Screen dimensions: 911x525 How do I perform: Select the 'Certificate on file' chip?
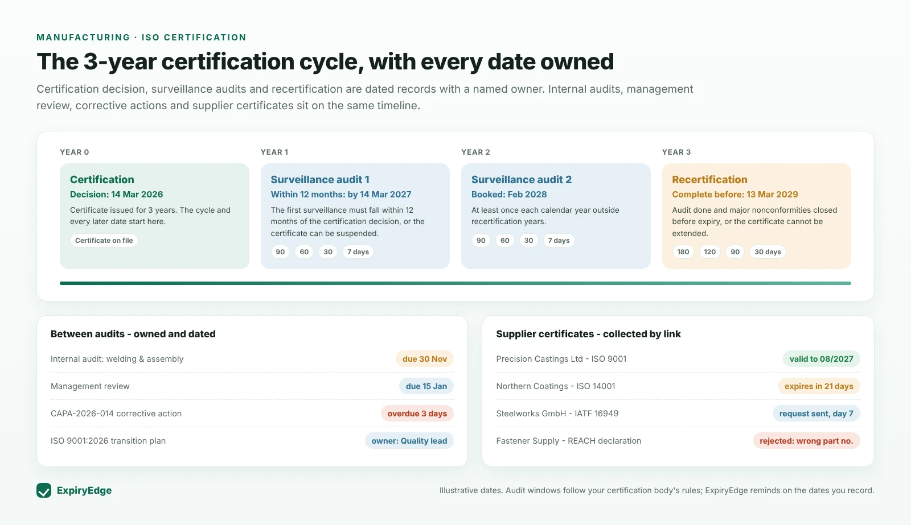(x=104, y=241)
